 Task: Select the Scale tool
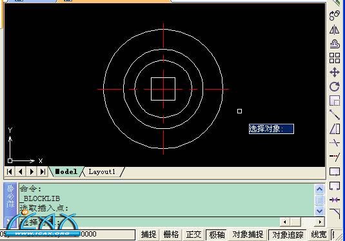click(335, 101)
